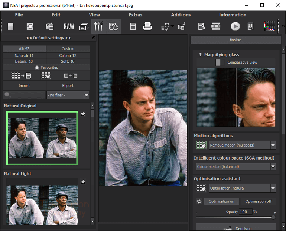Open the grid settings gear icon
This screenshot has height=231, width=286.
point(113,27)
